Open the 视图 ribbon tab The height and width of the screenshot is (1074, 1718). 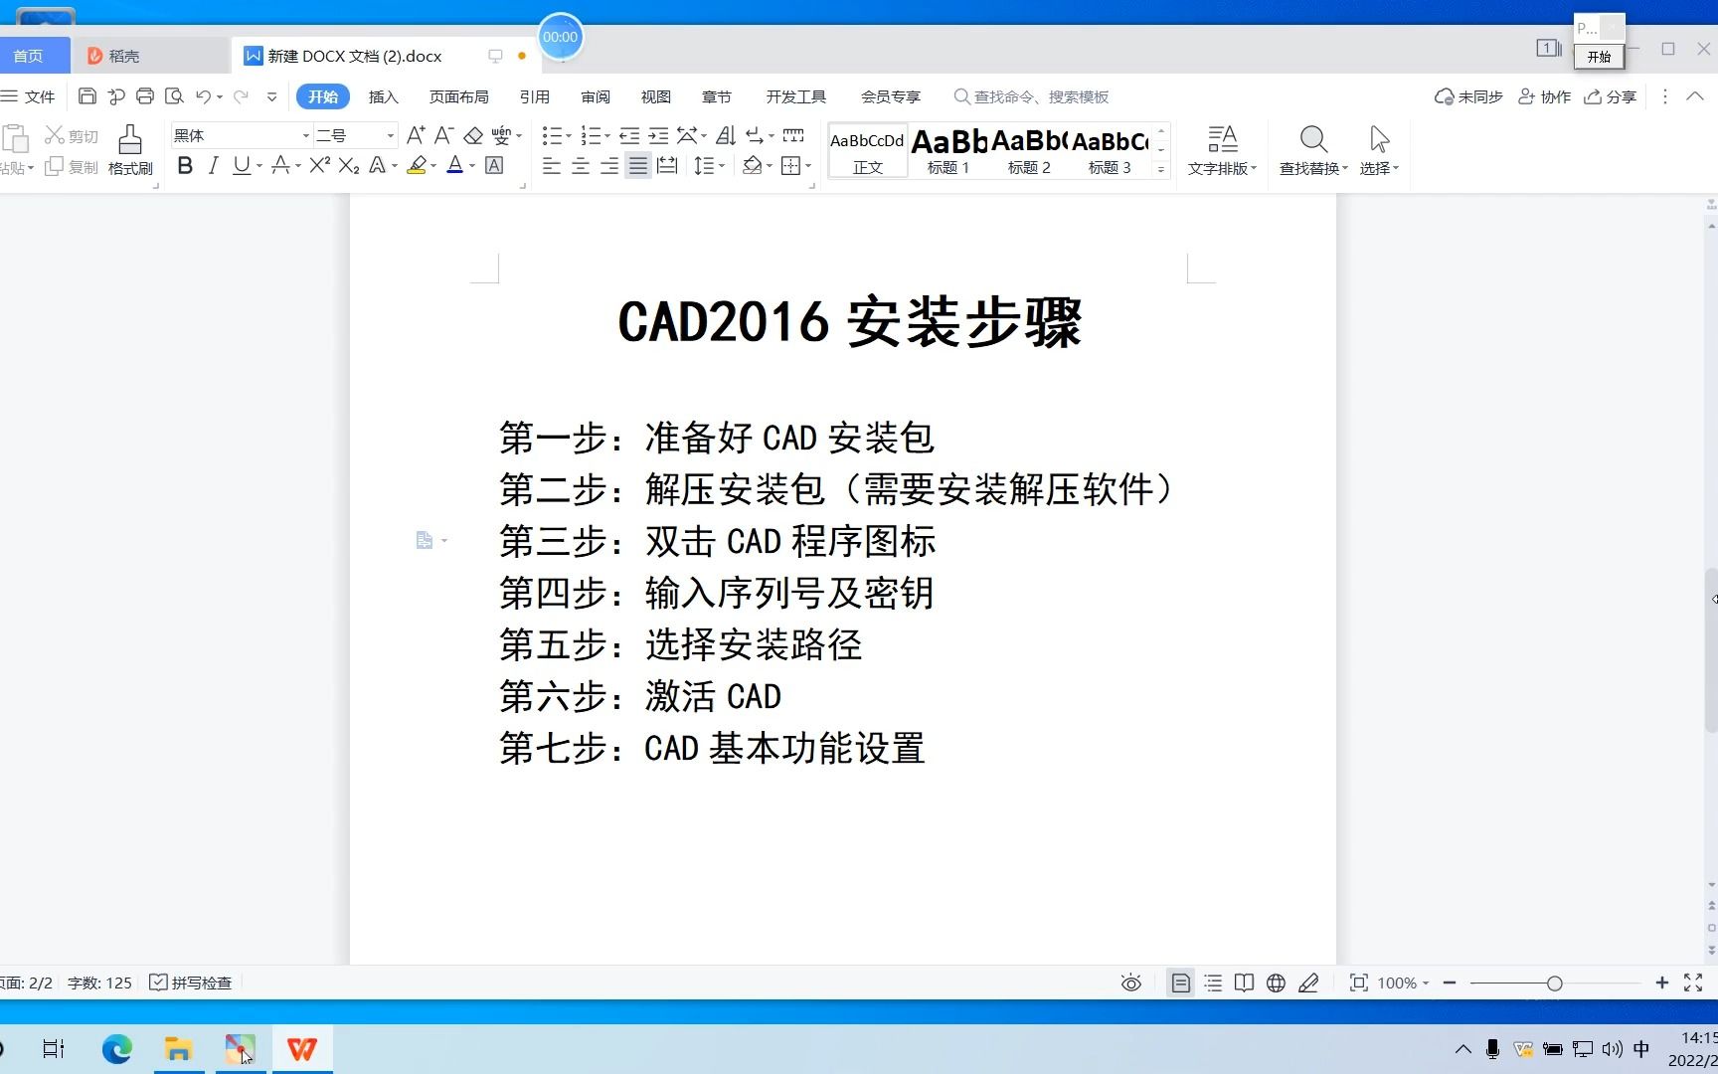click(655, 96)
